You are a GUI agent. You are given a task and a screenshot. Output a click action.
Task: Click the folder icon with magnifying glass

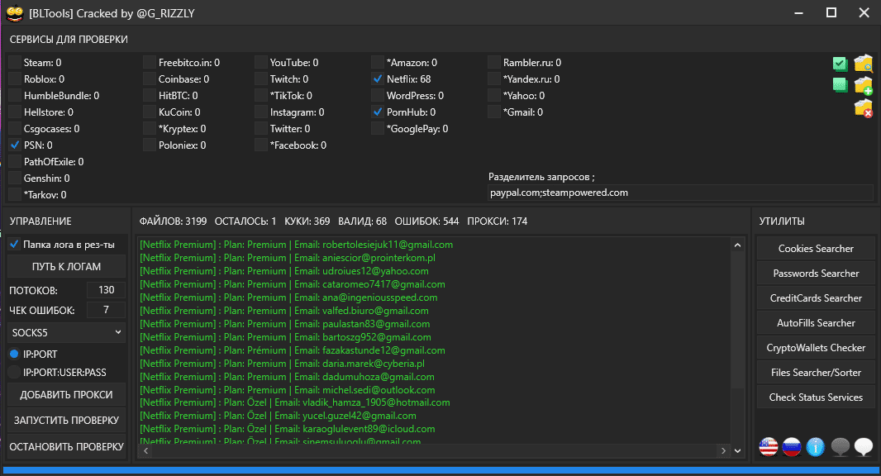click(x=863, y=64)
